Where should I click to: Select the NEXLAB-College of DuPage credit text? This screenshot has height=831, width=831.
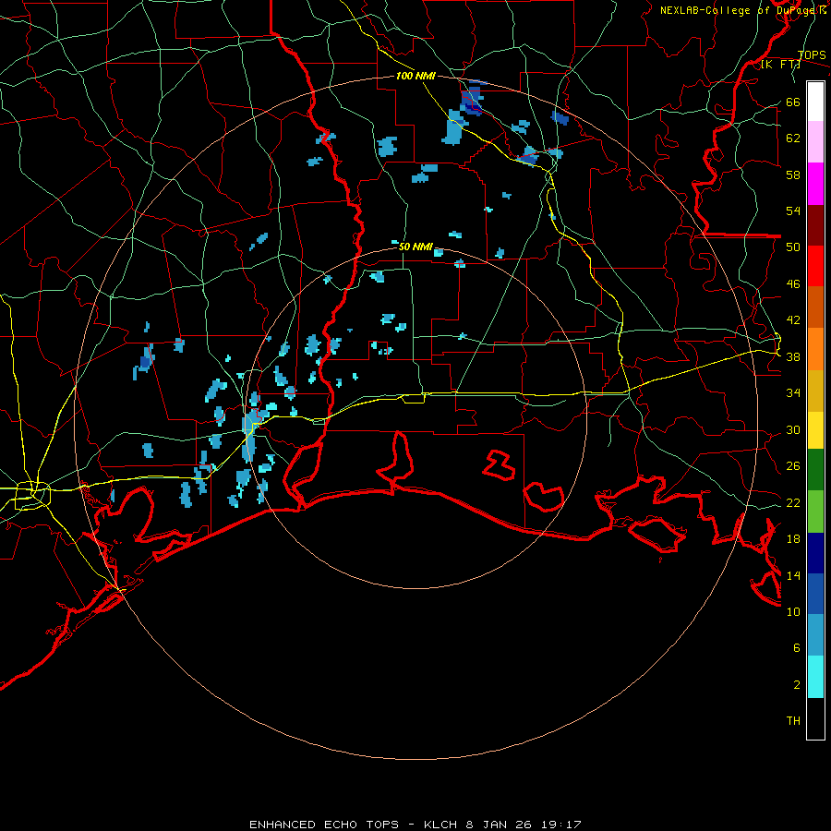743,10
